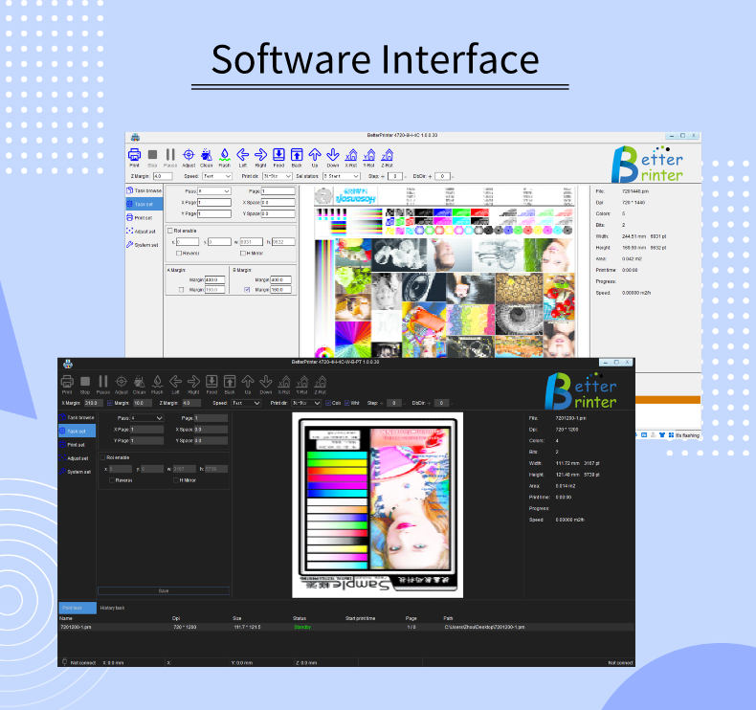756x710 pixels.
Task: Open Print set in the light window sidebar
Action: 142,217
